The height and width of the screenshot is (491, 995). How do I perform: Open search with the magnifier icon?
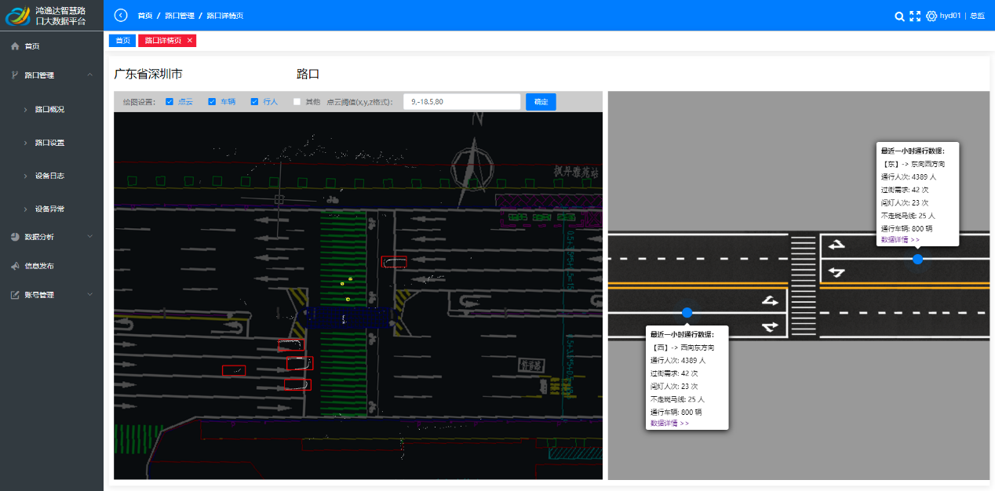[899, 16]
